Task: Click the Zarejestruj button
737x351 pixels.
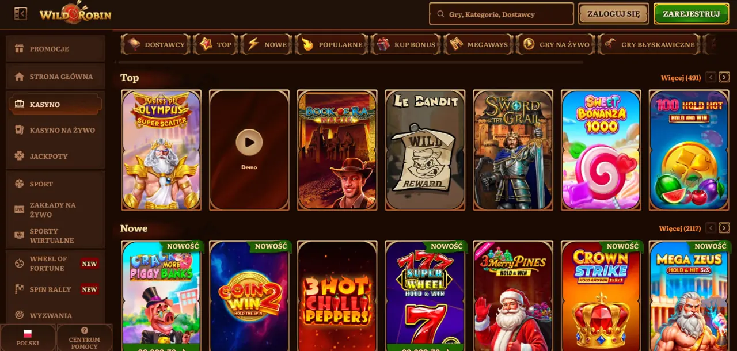Action: pos(692,14)
